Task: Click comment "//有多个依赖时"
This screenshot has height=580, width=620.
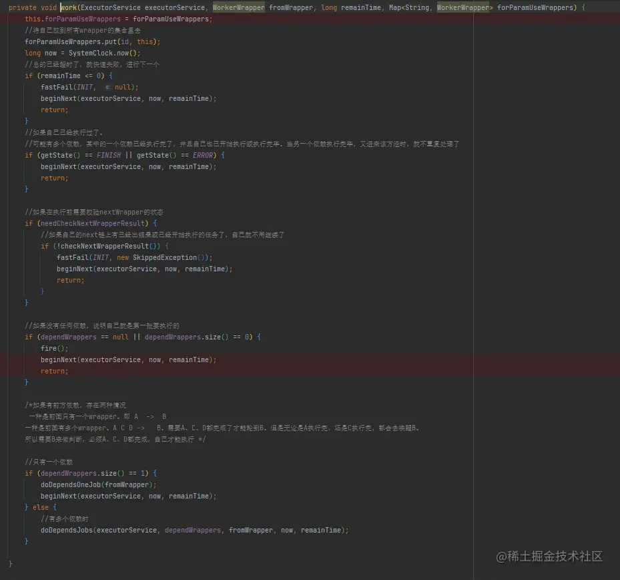Action: coord(65,519)
